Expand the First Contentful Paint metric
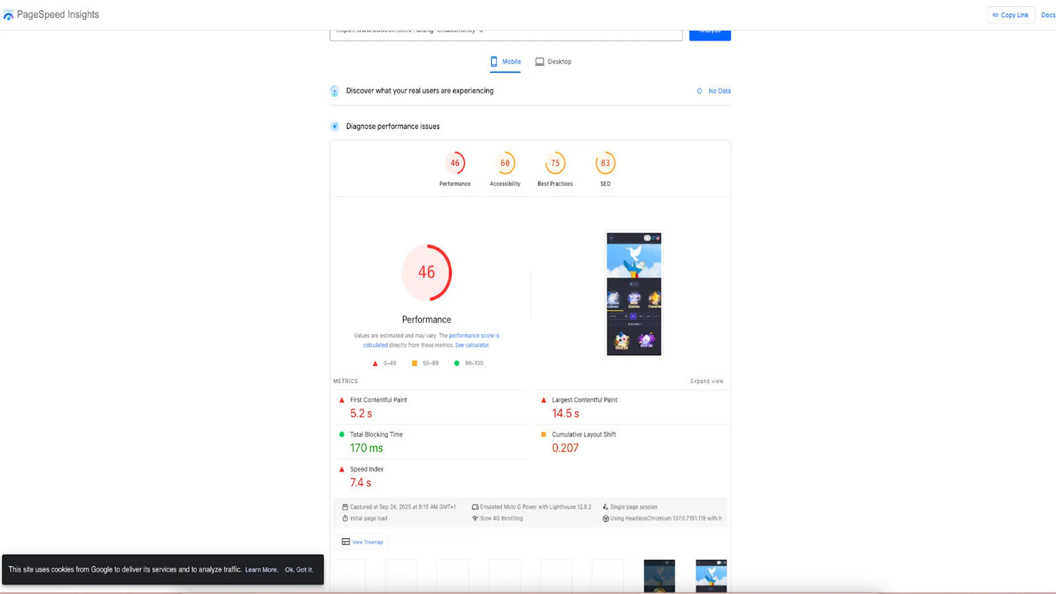 click(378, 400)
